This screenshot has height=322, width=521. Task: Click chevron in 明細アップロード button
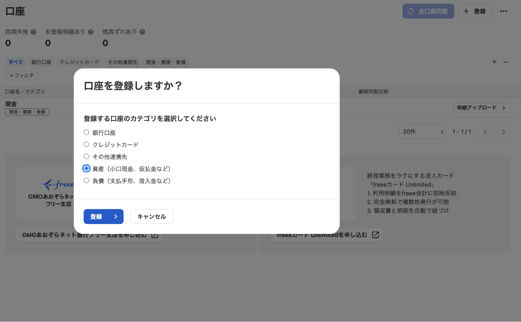click(504, 108)
